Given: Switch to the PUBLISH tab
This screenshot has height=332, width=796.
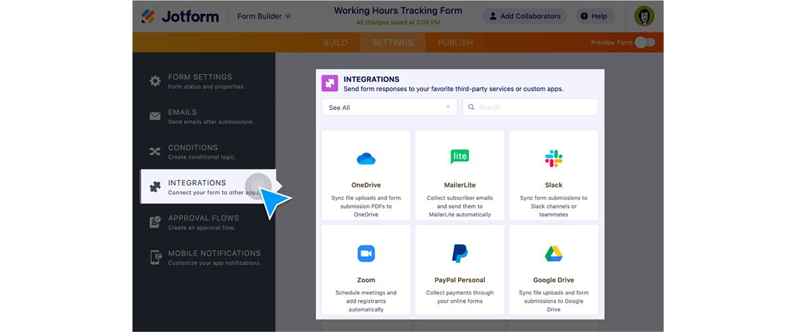Looking at the screenshot, I should click(x=455, y=42).
